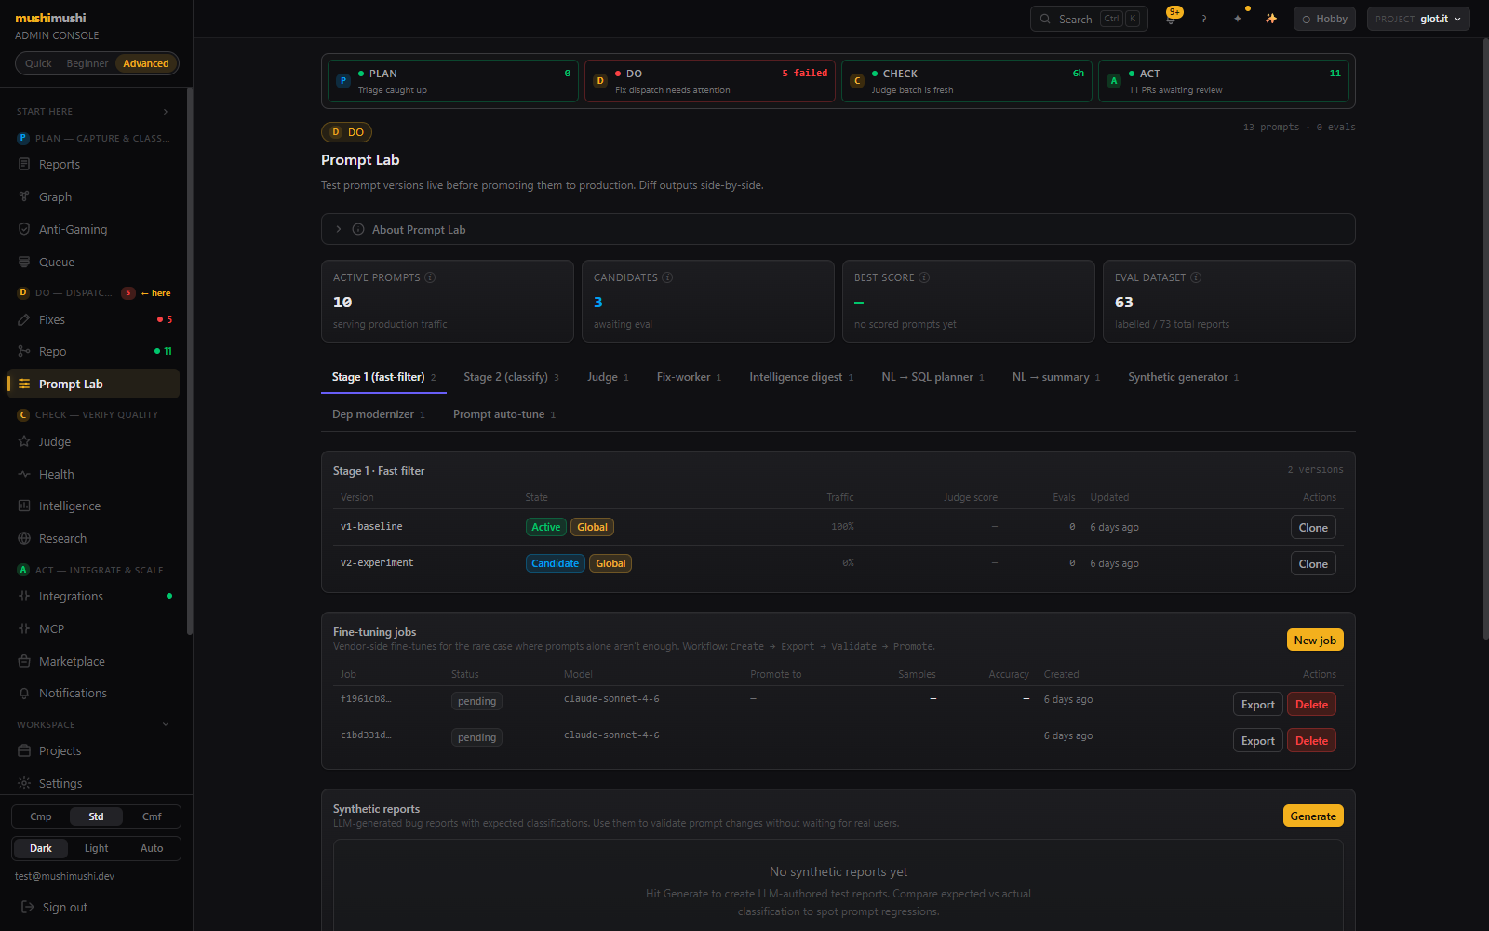Switch mode to Beginner
1489x931 pixels.
tap(87, 63)
